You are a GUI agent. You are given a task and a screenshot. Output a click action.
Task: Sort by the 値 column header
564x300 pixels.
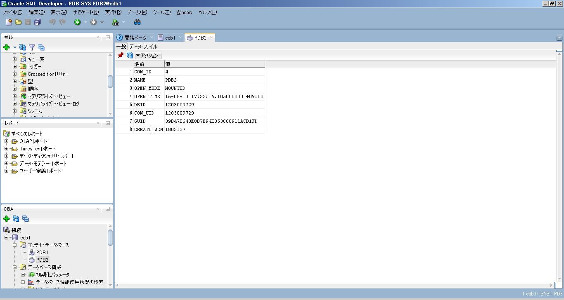214,64
